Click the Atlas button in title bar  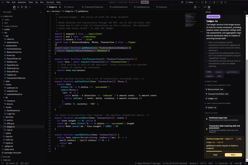[x=190, y=2]
